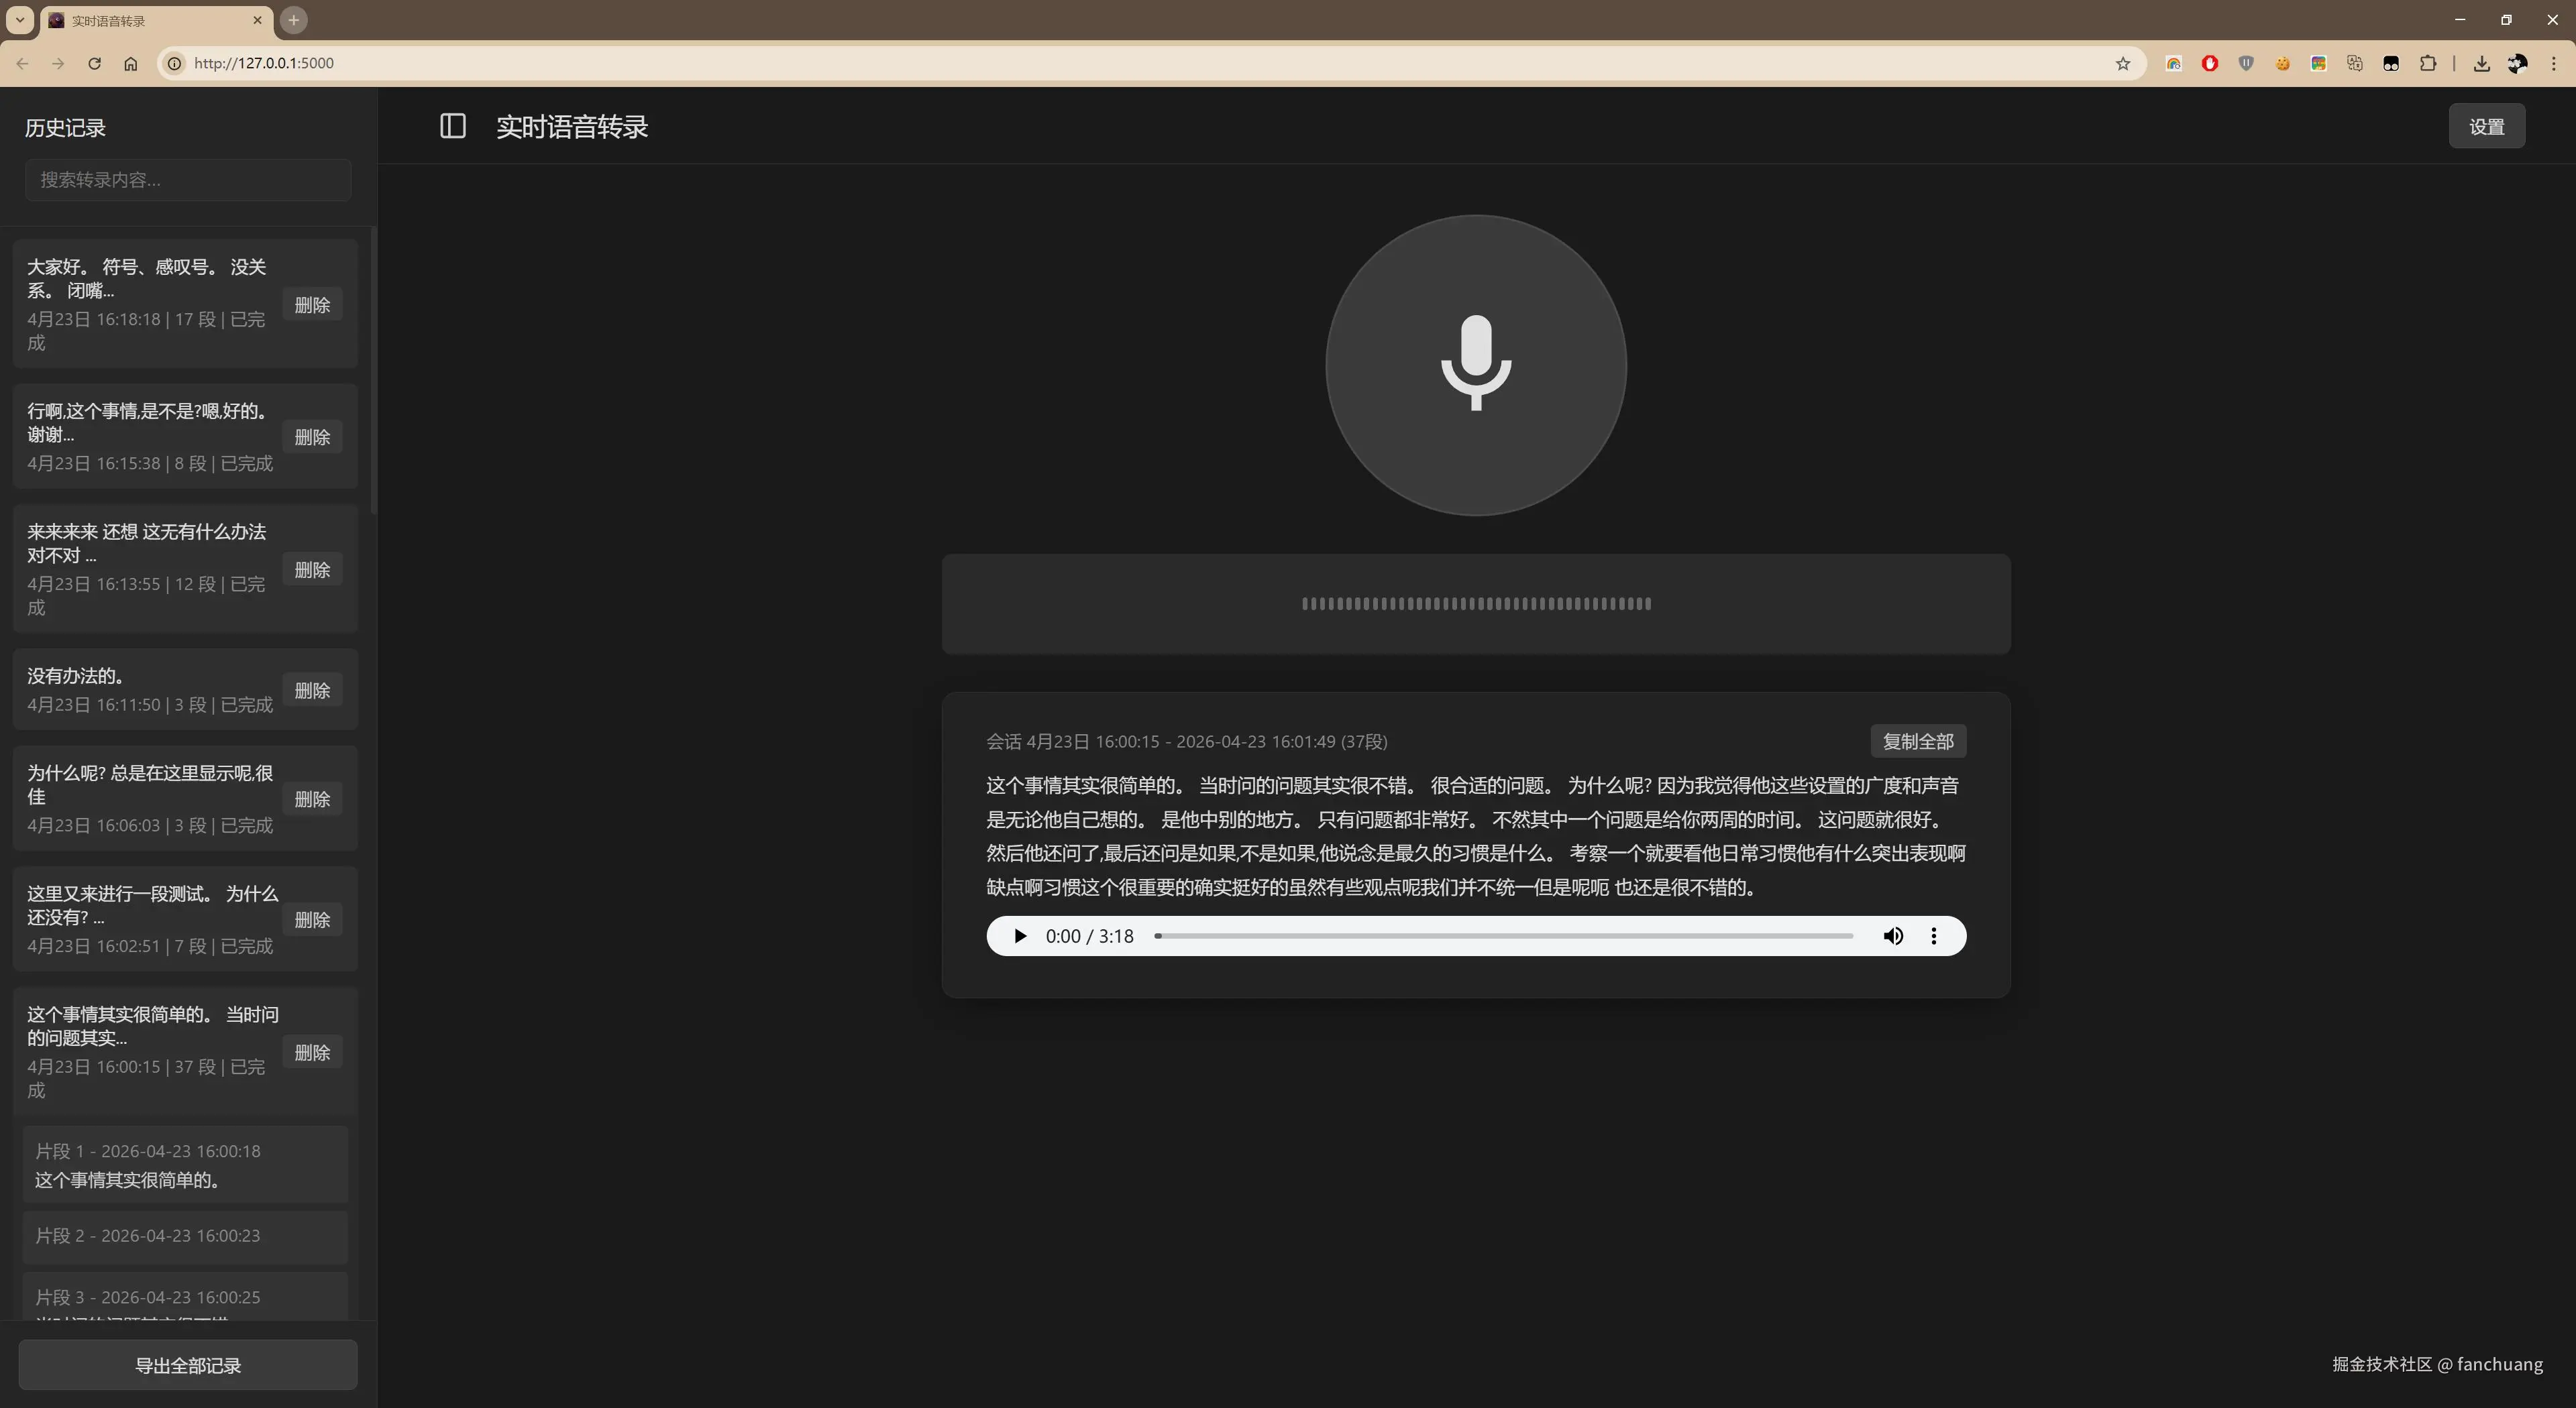Image resolution: width=2576 pixels, height=1408 pixels.
Task: Open browser downloads icon
Action: pos(2481,63)
